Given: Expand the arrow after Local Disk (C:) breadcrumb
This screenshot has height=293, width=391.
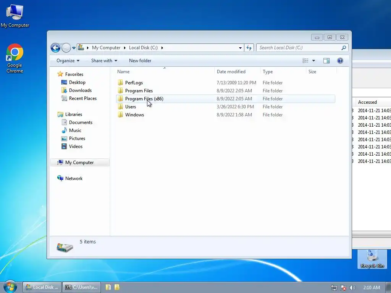Looking at the screenshot, I should (x=162, y=48).
